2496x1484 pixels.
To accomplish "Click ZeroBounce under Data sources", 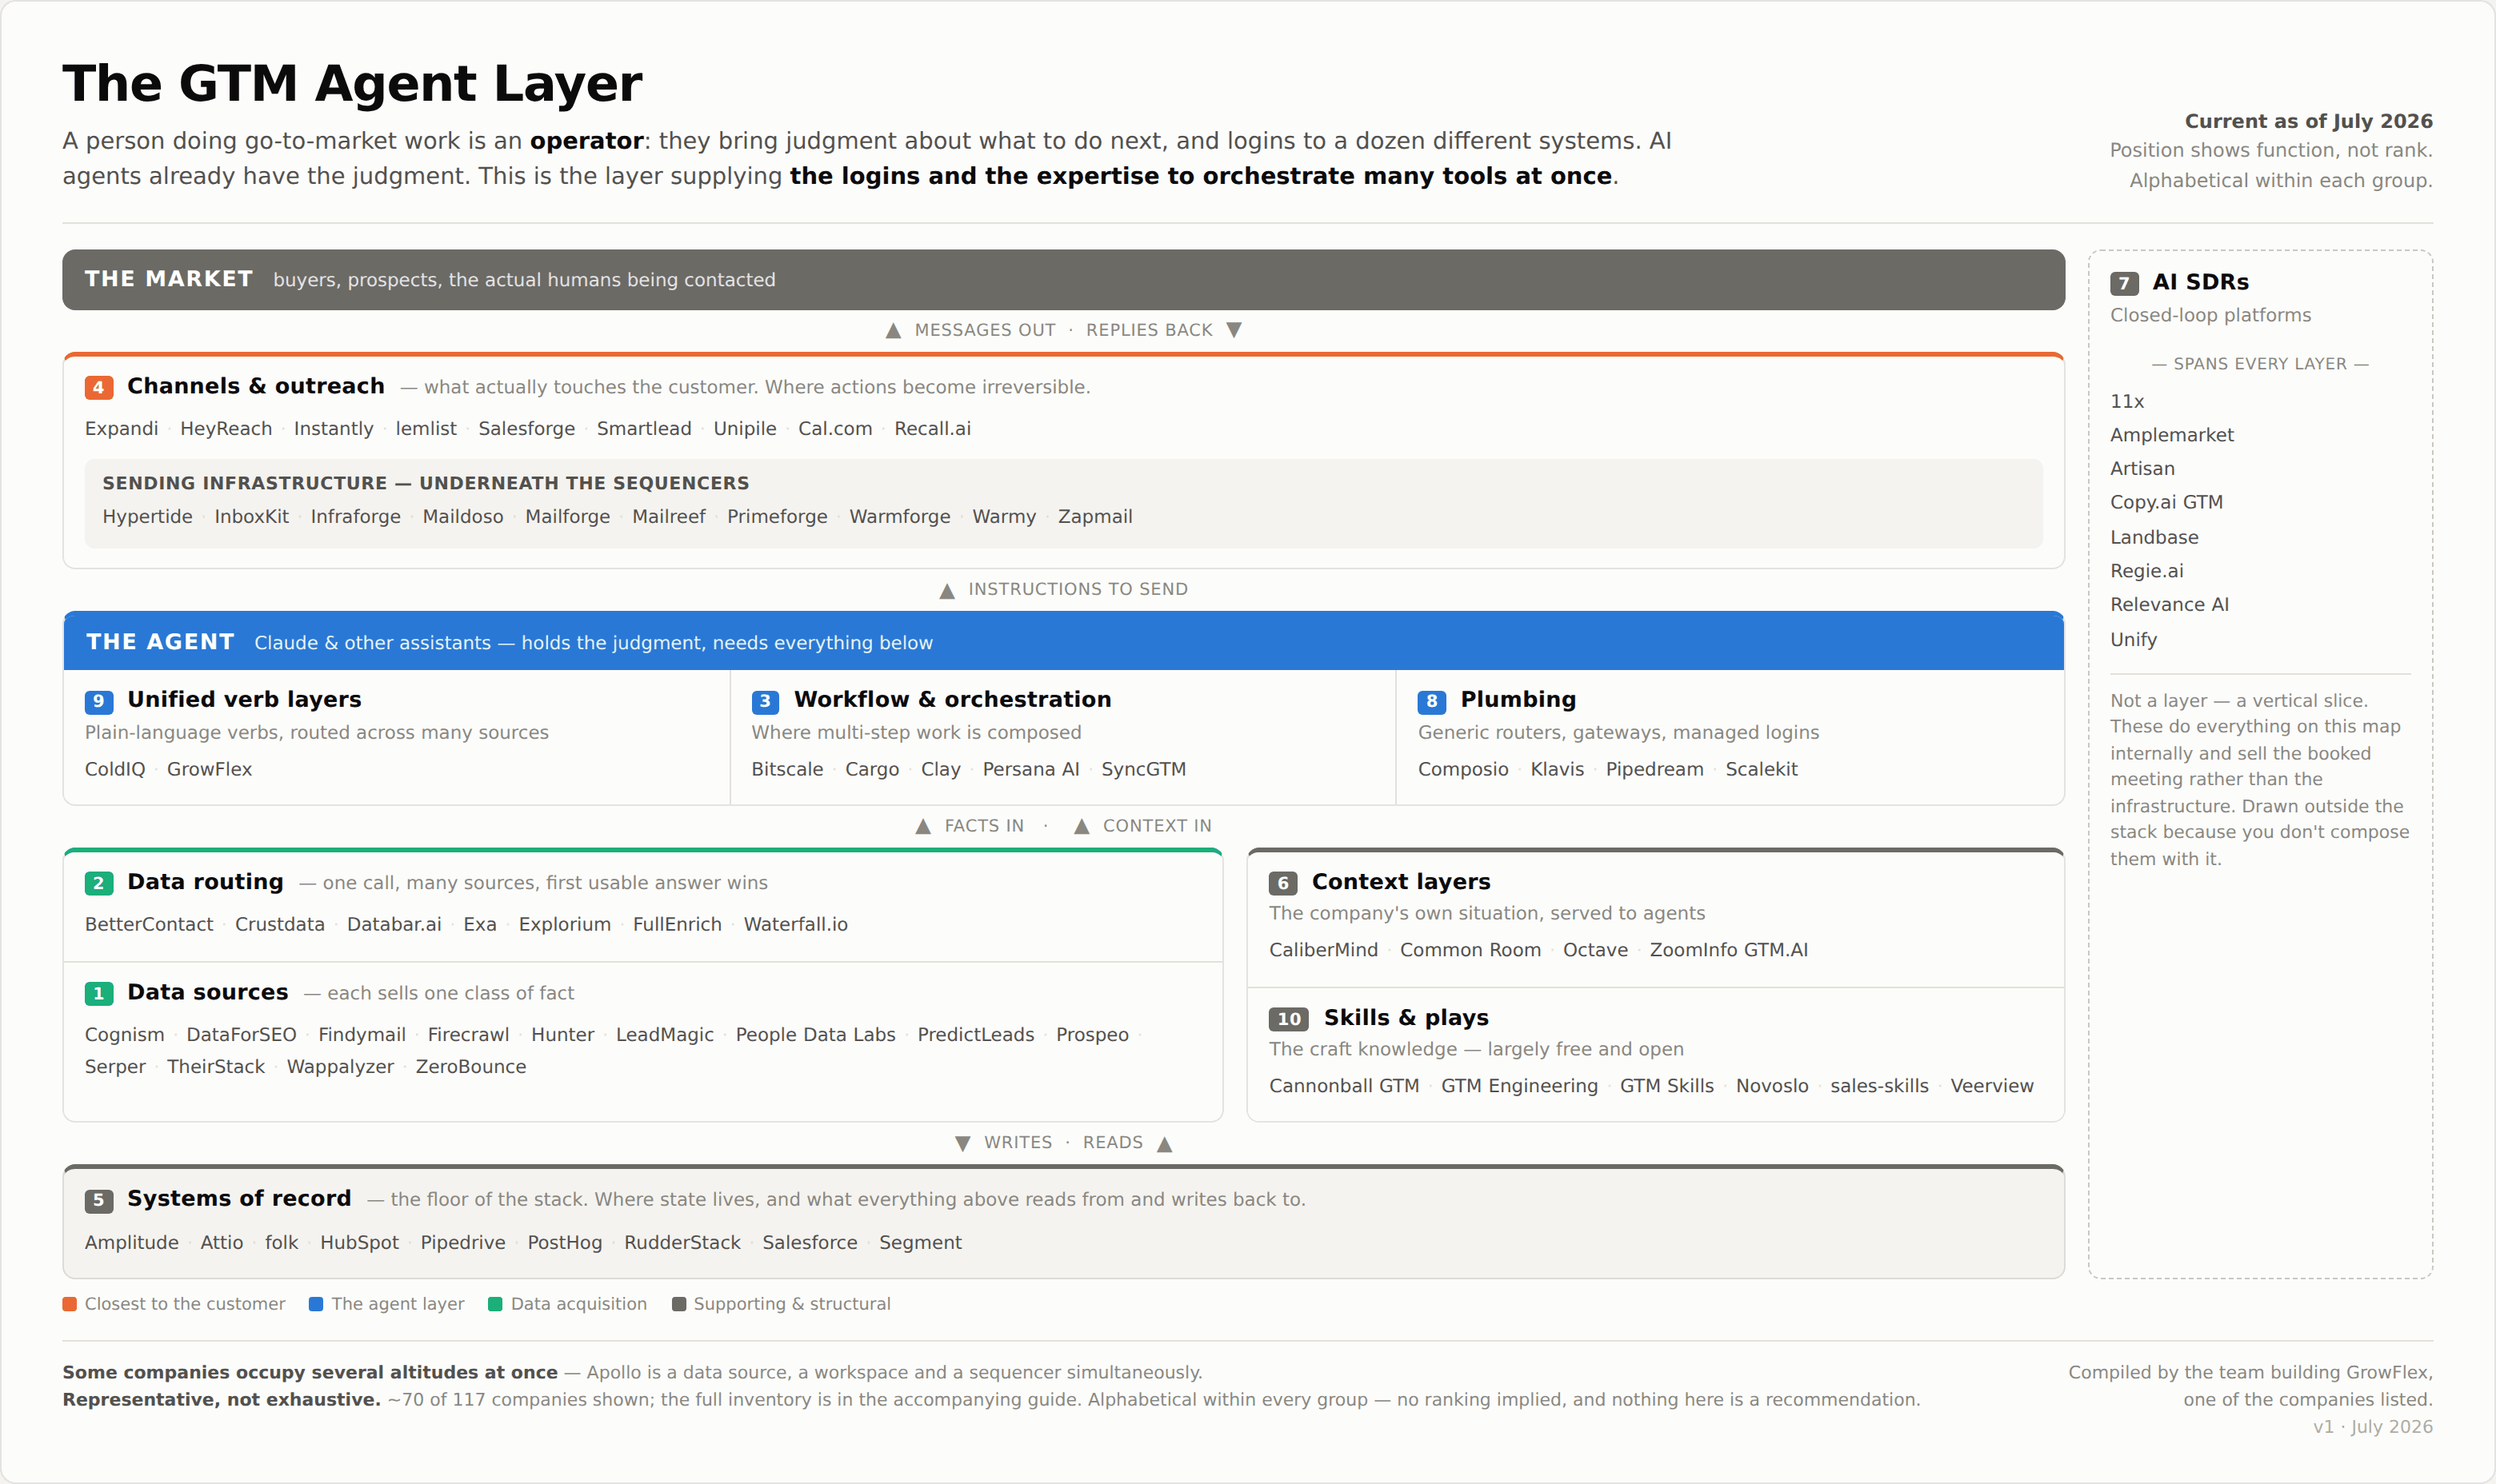I will point(471,1067).
